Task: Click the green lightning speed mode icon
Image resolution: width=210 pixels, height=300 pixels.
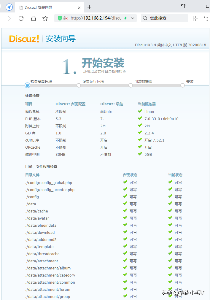Action: click(125, 18)
